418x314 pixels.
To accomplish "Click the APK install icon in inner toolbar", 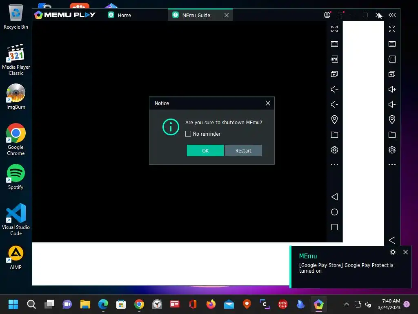I will point(334,59).
